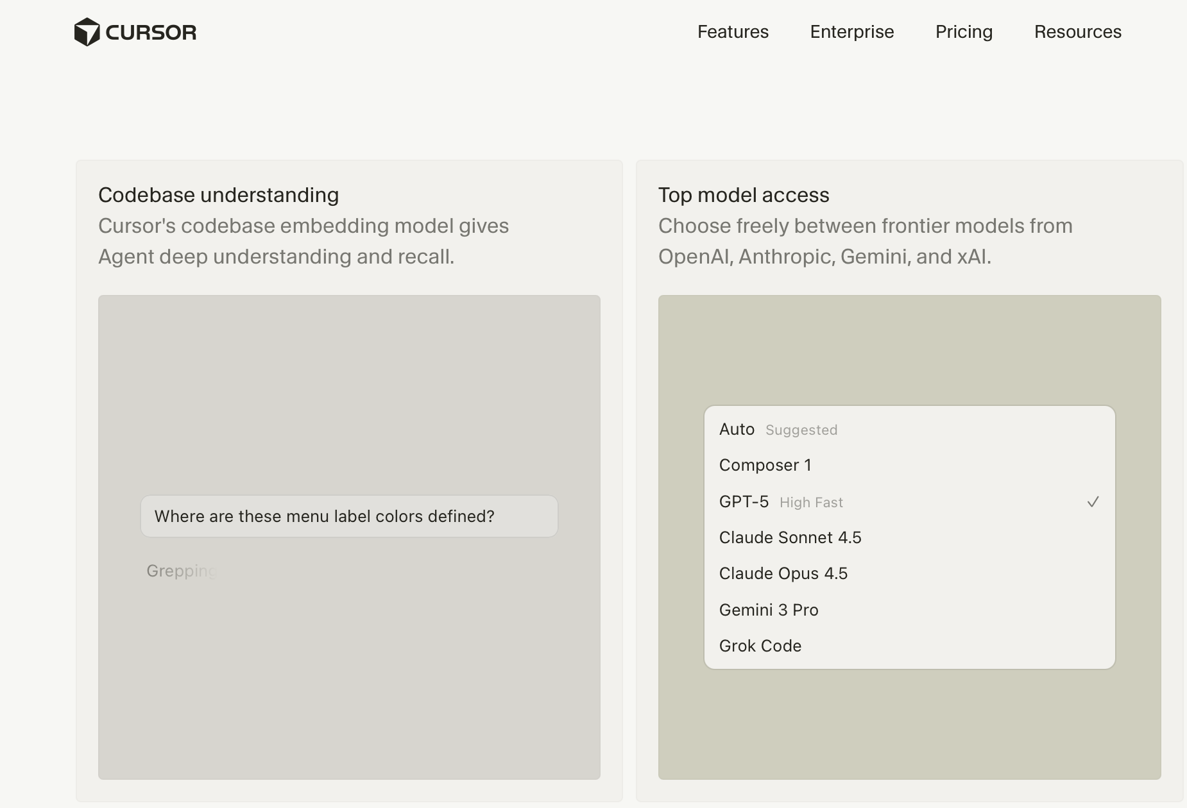
Task: Choose Composer 1 from the model list
Action: [909, 466]
